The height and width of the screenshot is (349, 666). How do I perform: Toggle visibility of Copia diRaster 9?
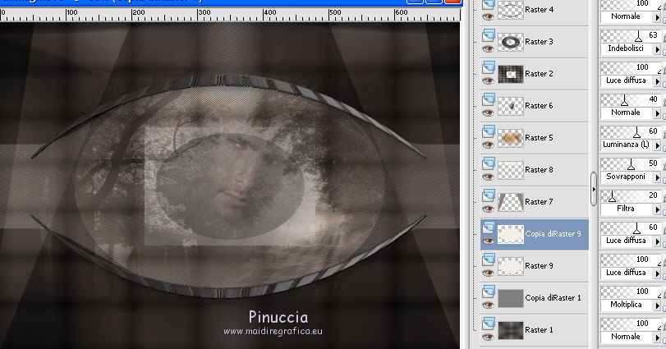pyautogui.click(x=488, y=241)
